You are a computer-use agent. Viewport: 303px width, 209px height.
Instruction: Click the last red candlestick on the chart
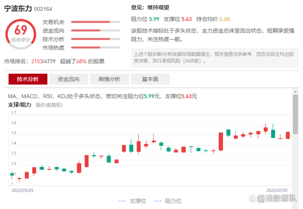pyautogui.click(x=288, y=135)
